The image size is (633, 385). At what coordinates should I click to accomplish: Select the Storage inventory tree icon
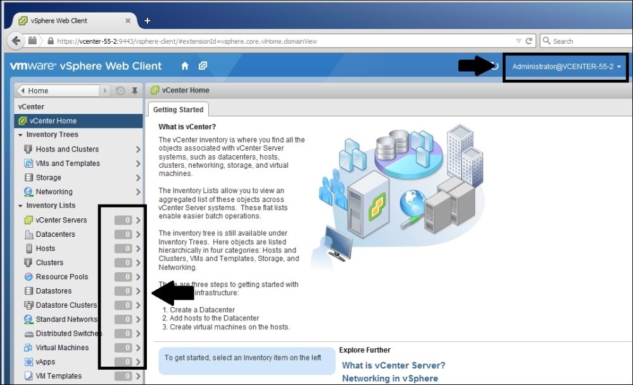click(x=28, y=177)
